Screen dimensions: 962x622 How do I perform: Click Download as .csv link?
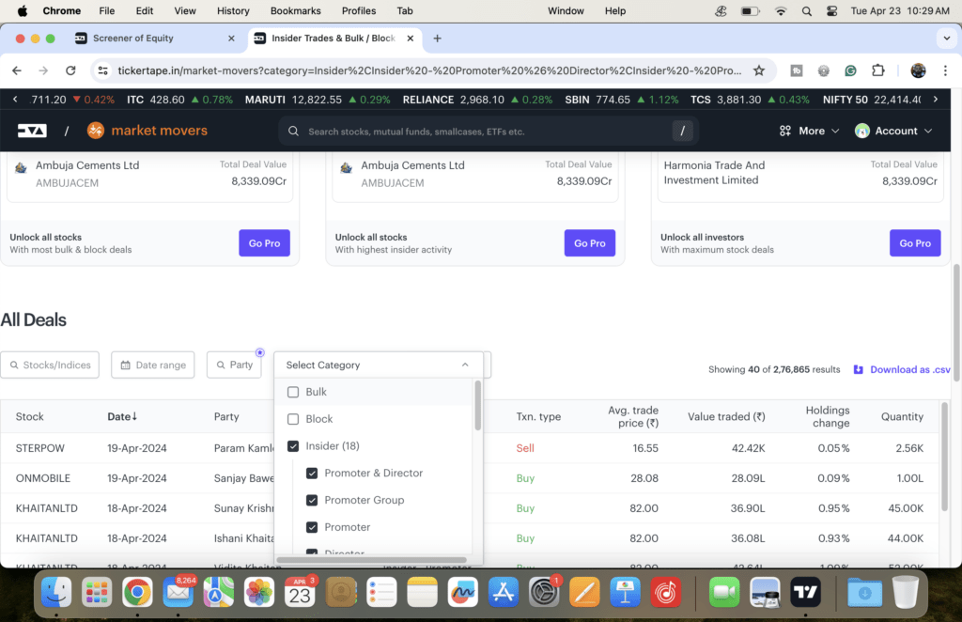pyautogui.click(x=909, y=369)
